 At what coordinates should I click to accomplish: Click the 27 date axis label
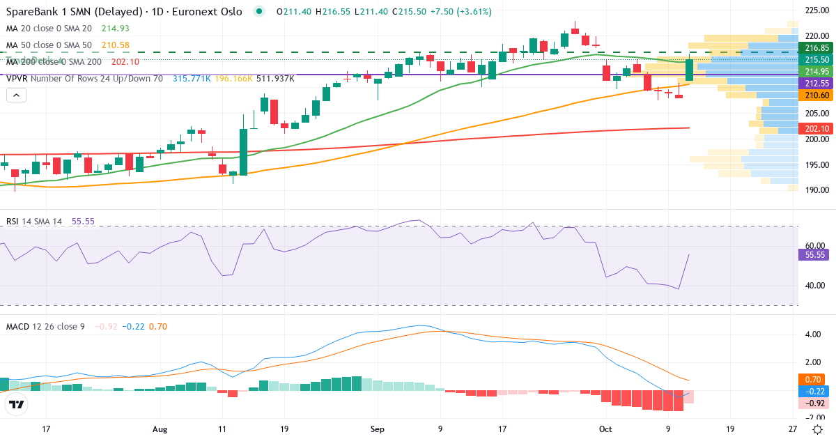tap(793, 429)
